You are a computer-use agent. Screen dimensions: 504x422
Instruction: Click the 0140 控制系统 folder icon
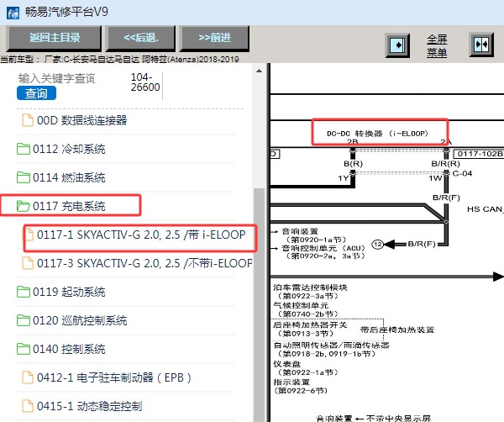point(24,350)
